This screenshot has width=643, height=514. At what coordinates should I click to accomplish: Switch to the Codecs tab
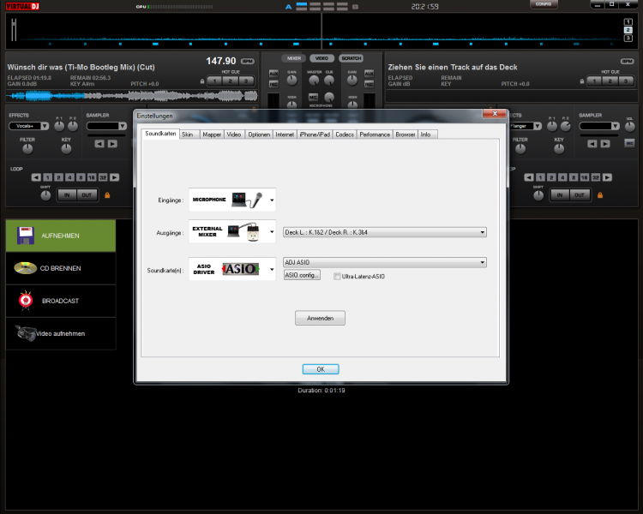pyautogui.click(x=345, y=134)
